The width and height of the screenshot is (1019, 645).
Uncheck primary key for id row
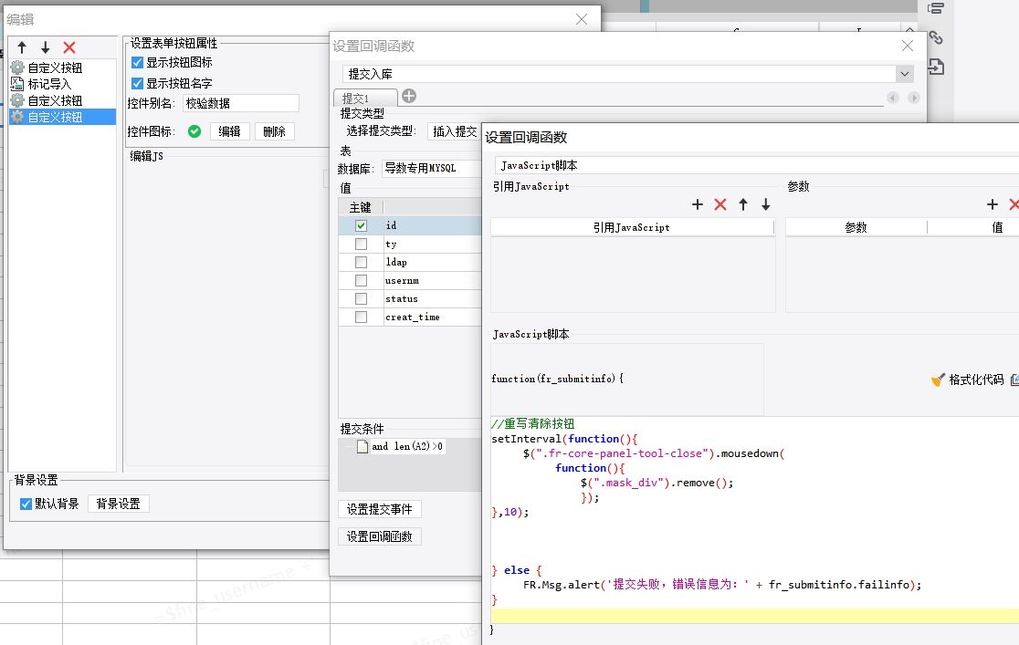tap(362, 225)
